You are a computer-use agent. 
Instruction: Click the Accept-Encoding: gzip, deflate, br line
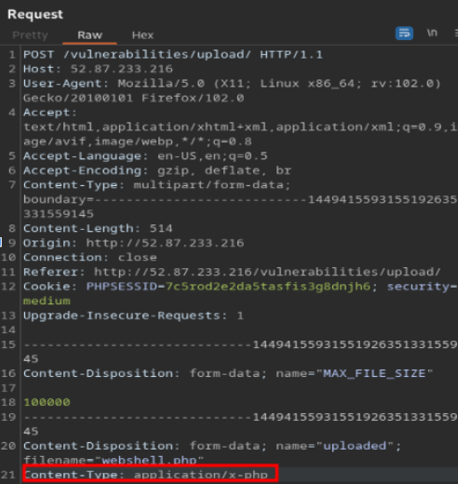(x=157, y=170)
